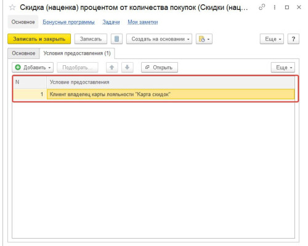Open the three-dot window menu
Image resolution: width=308 pixels, height=246 pixels.
point(275,7)
